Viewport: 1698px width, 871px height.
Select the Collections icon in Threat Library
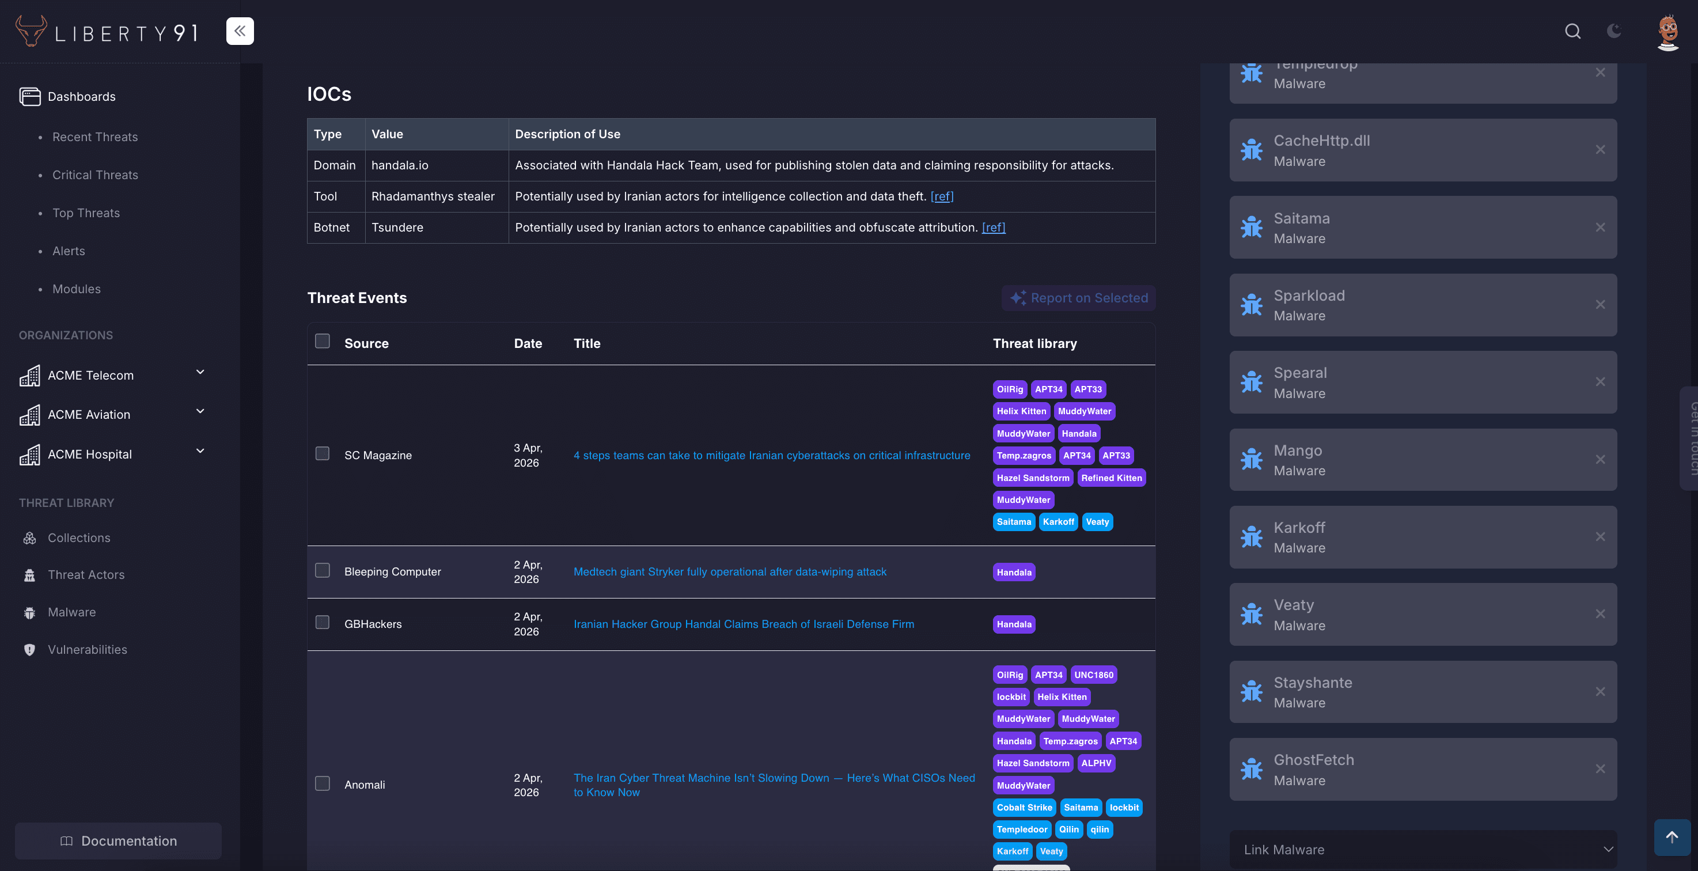tap(31, 537)
